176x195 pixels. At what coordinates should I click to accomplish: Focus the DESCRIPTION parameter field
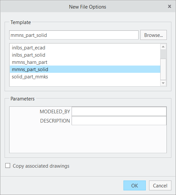point(119,121)
